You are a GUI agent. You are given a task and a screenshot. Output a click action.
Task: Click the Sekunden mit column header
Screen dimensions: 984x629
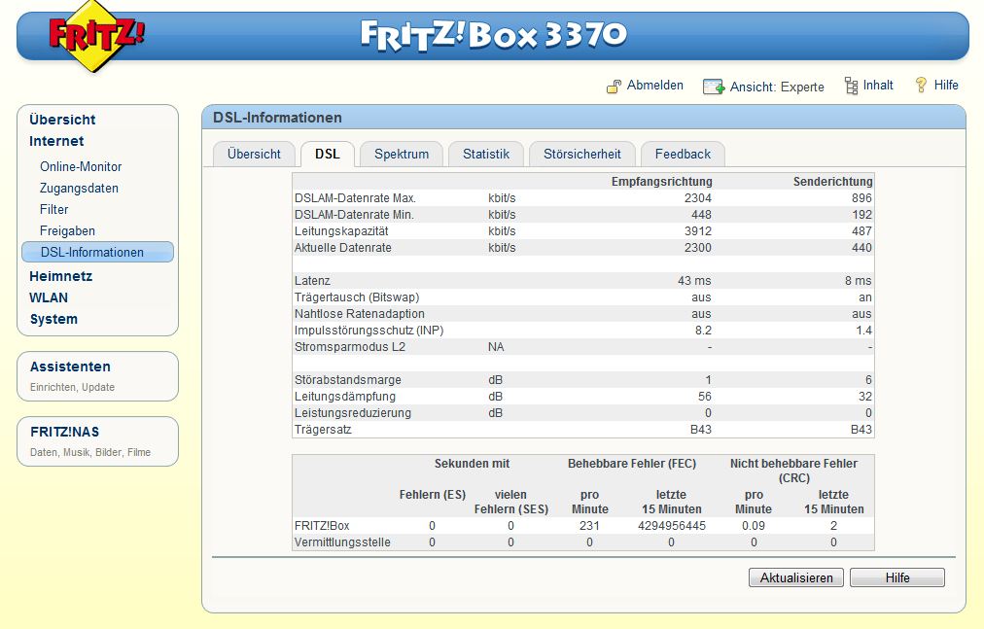(472, 464)
